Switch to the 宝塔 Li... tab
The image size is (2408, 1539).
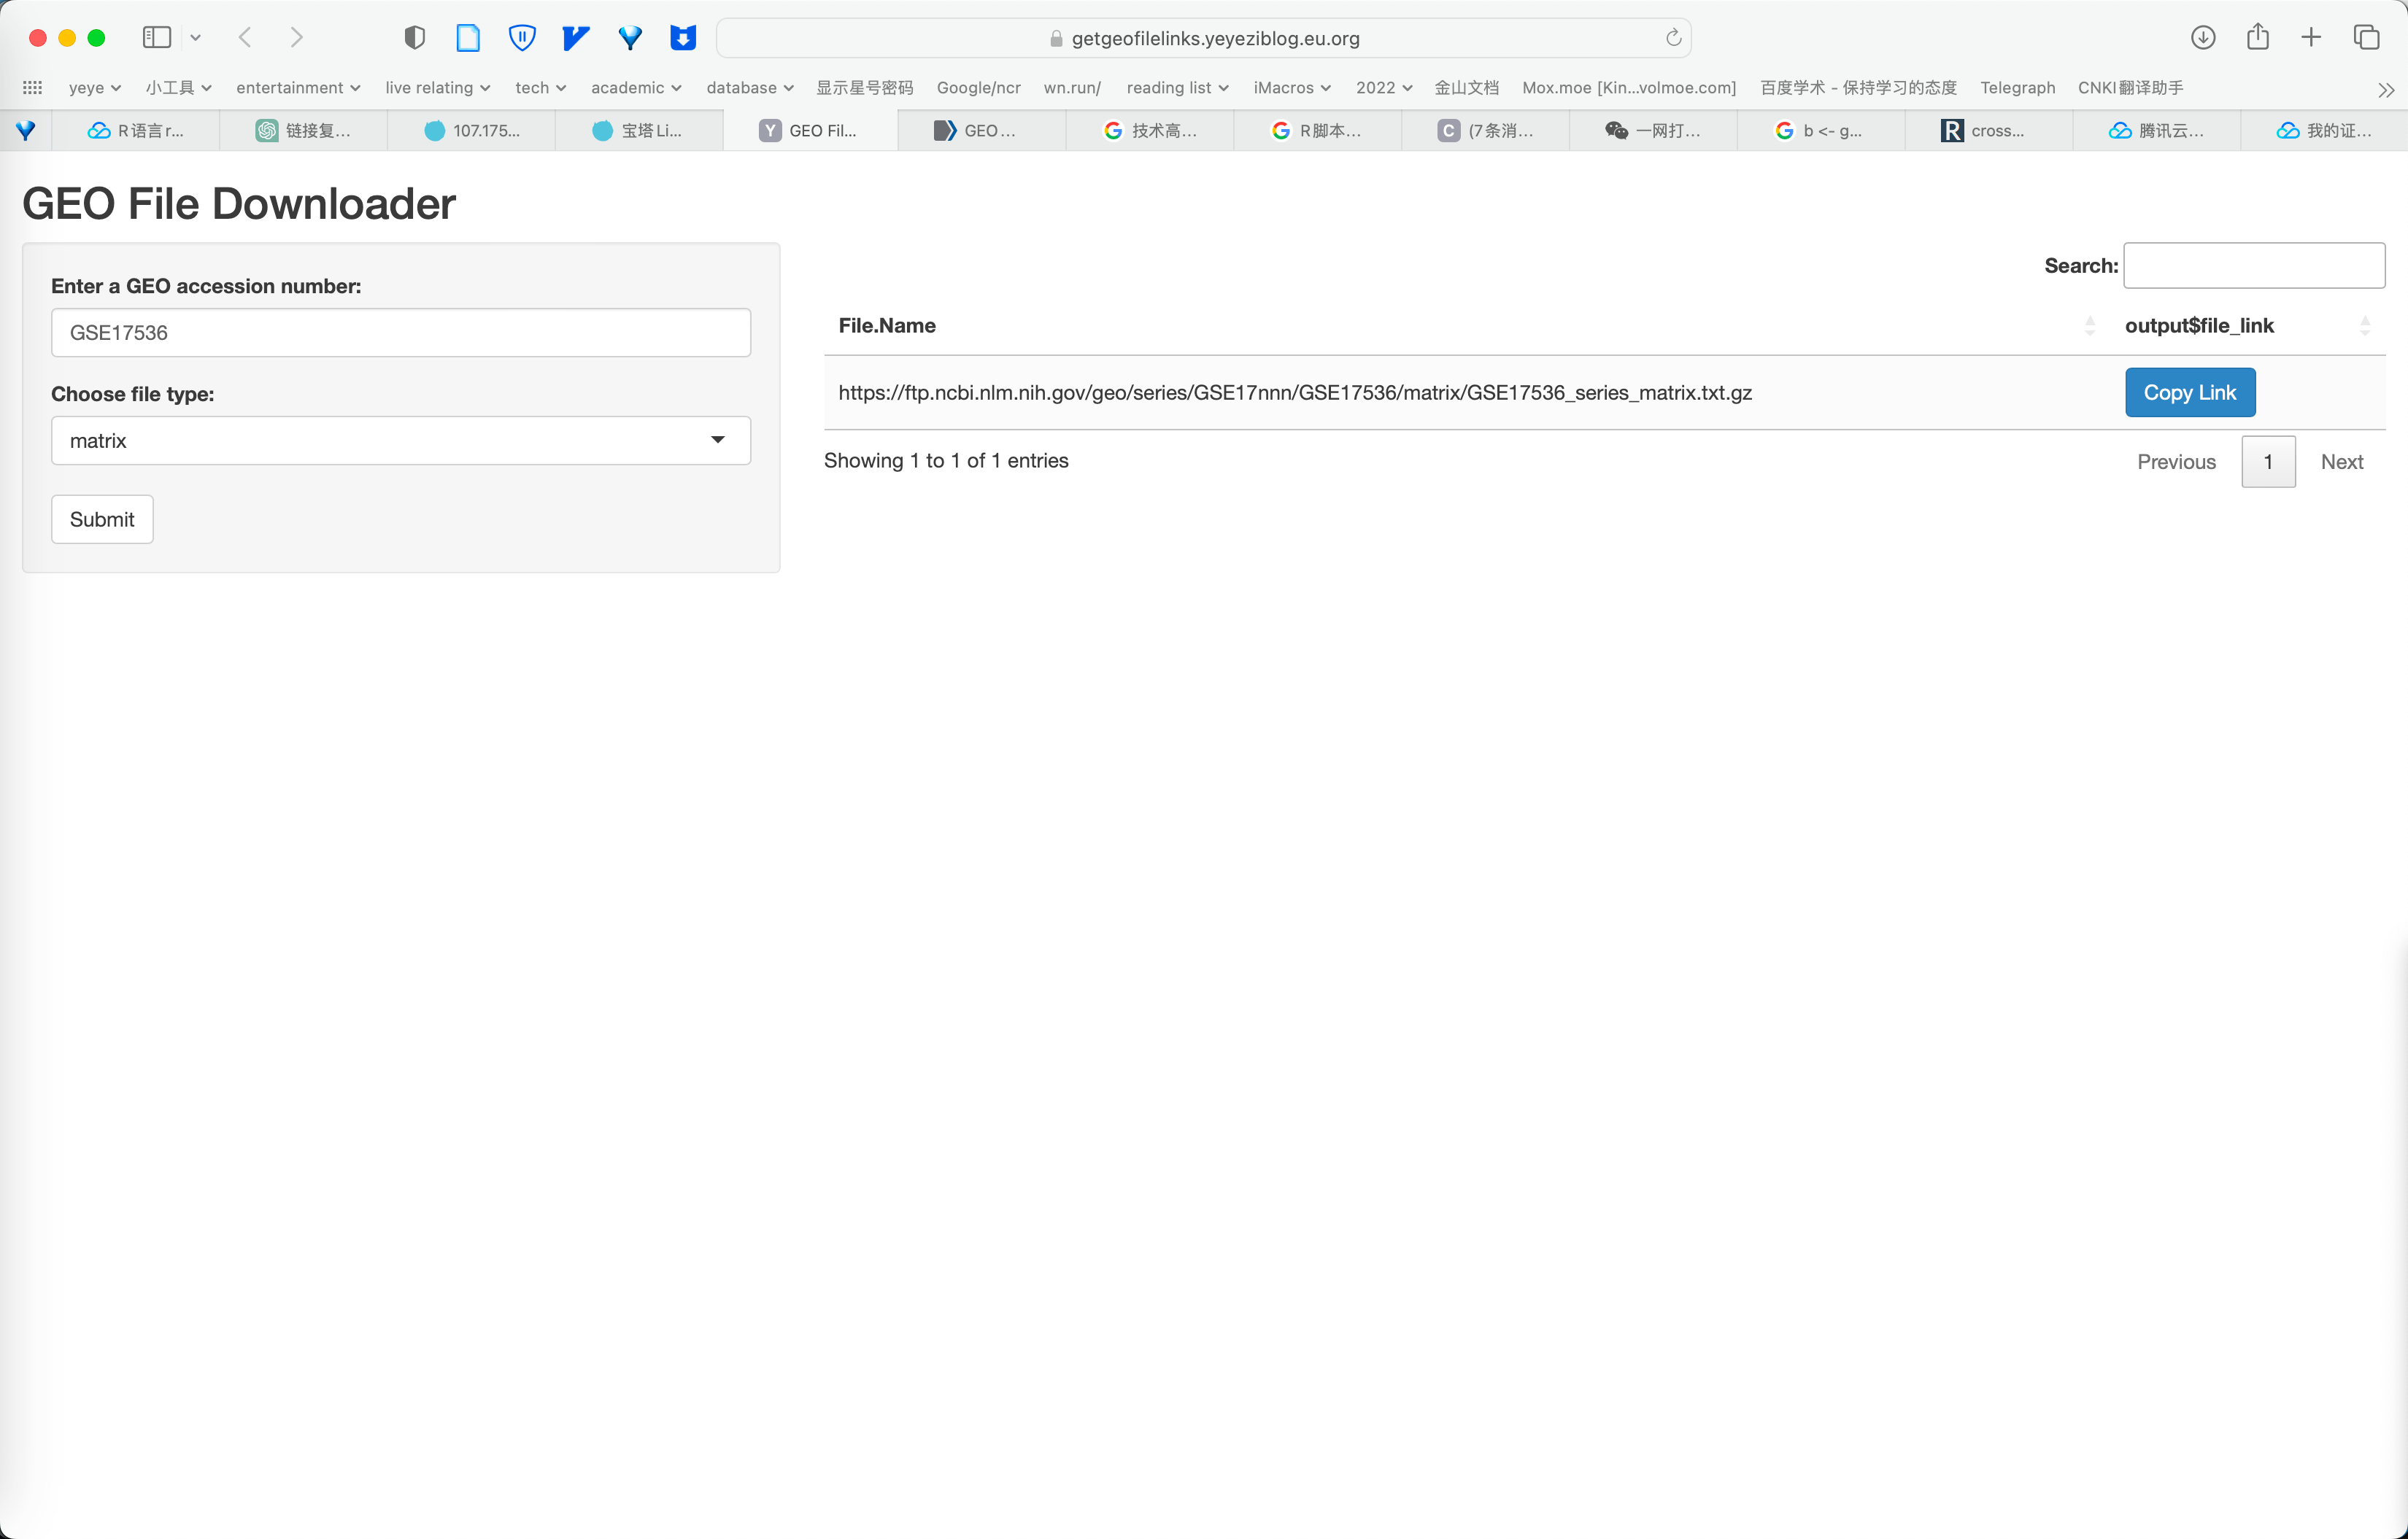pyautogui.click(x=639, y=131)
